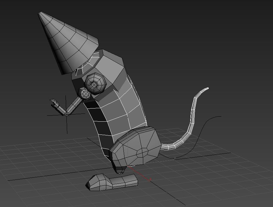Click the upper tip of the tail
Image resolution: width=273 pixels, height=207 pixels.
point(207,88)
